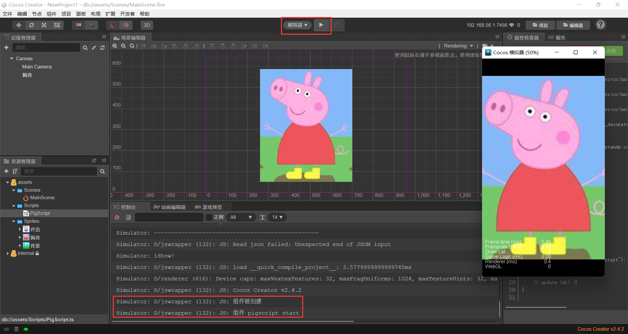628x334 pixels.
Task: Click the 编辑器 folder button
Action: tap(573, 25)
